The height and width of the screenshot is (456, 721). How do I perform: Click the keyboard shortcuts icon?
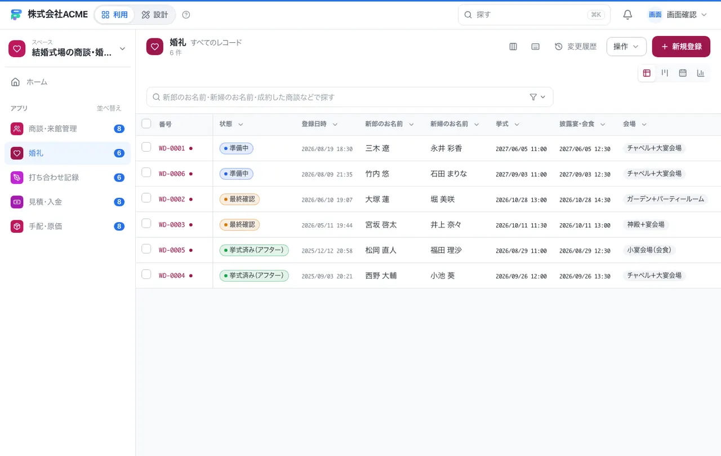[x=536, y=47]
